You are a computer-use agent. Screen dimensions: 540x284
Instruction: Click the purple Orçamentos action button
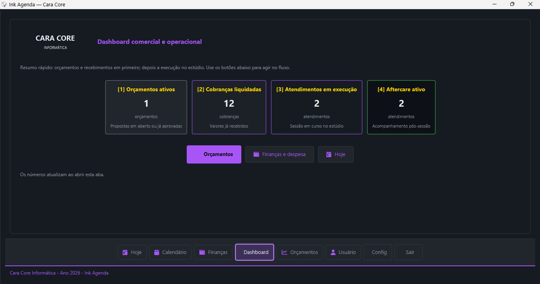pyautogui.click(x=214, y=154)
